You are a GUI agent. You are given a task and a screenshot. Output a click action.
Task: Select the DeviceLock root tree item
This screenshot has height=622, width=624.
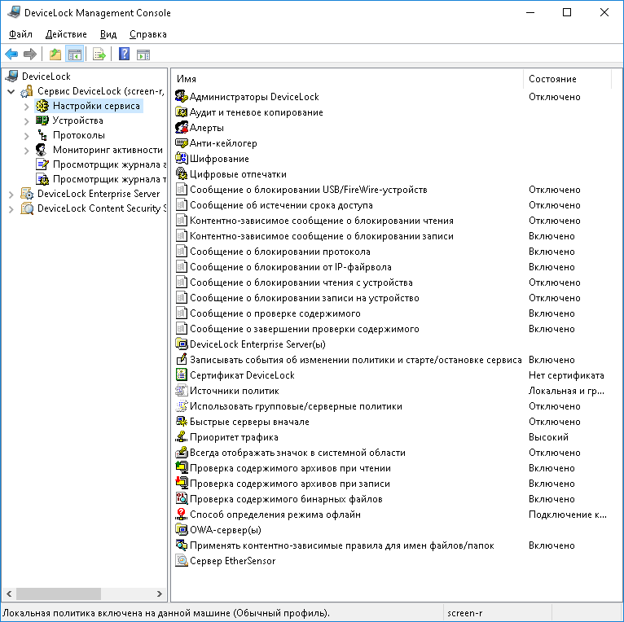coord(46,76)
